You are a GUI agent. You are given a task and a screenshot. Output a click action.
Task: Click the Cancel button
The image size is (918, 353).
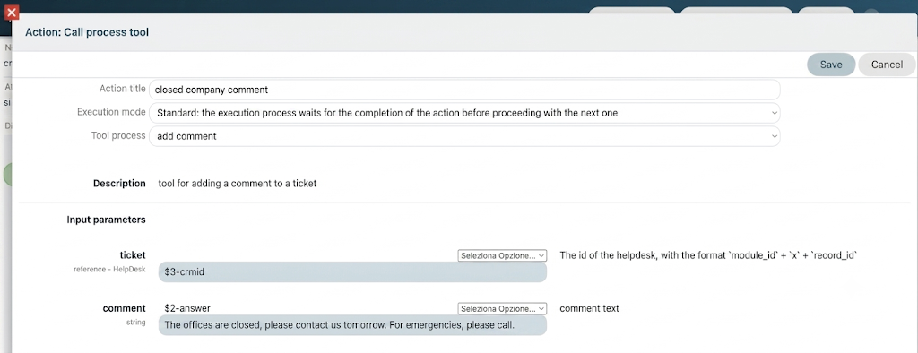point(887,65)
